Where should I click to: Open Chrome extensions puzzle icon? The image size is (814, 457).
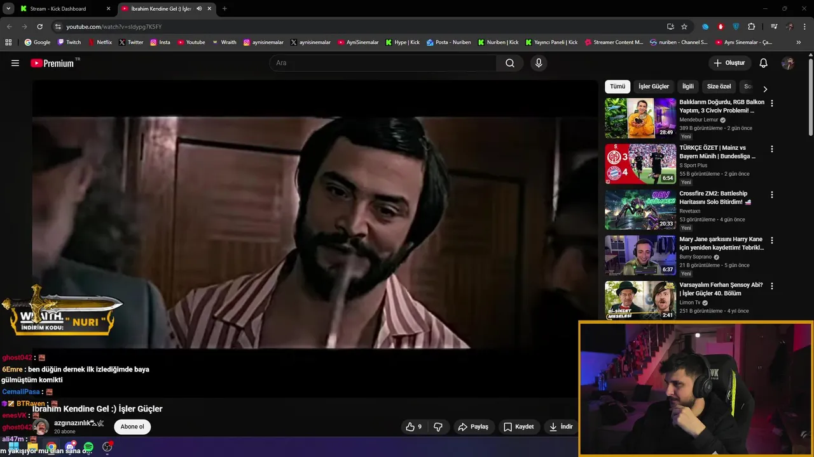(x=752, y=27)
